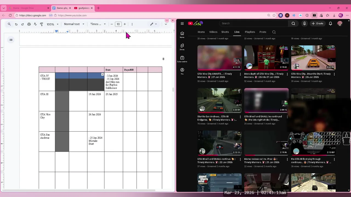351x197 pixels.
Task: Go to Home in YouTube sidebar
Action: (x=182, y=35)
